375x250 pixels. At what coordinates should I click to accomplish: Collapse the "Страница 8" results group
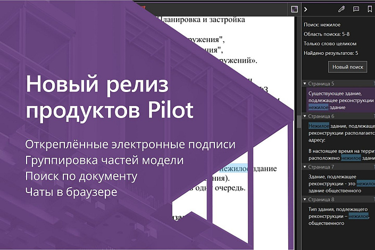[305, 199]
